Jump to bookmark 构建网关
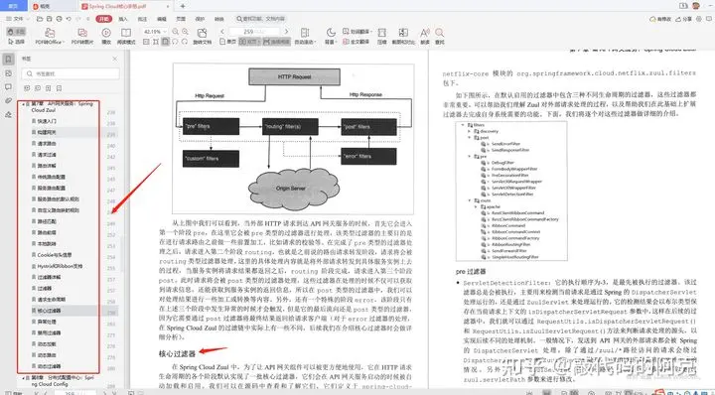 [47, 133]
